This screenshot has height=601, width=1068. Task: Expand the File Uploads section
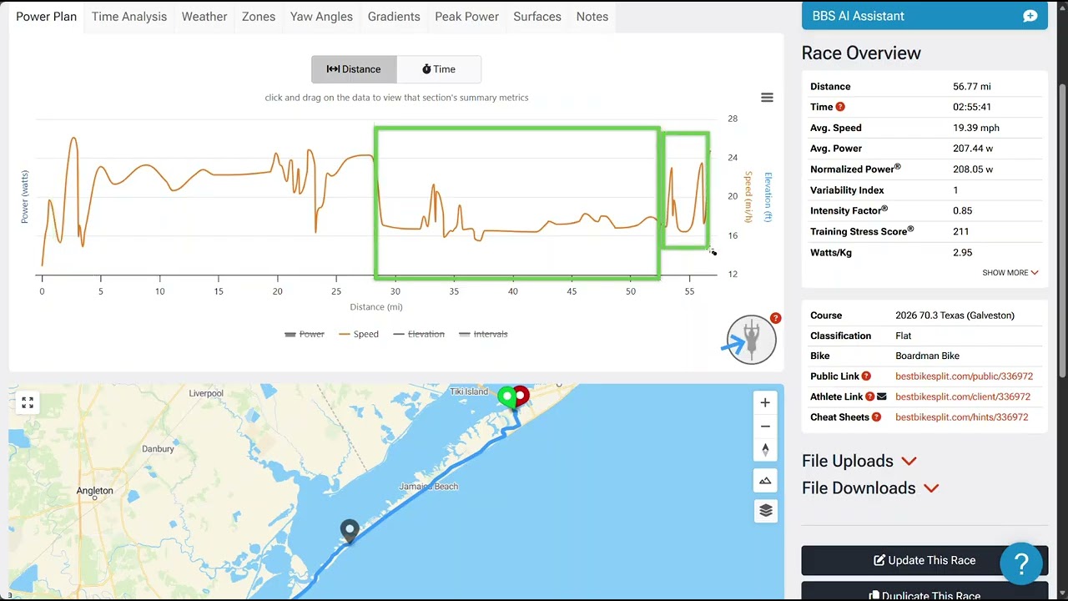pos(859,461)
